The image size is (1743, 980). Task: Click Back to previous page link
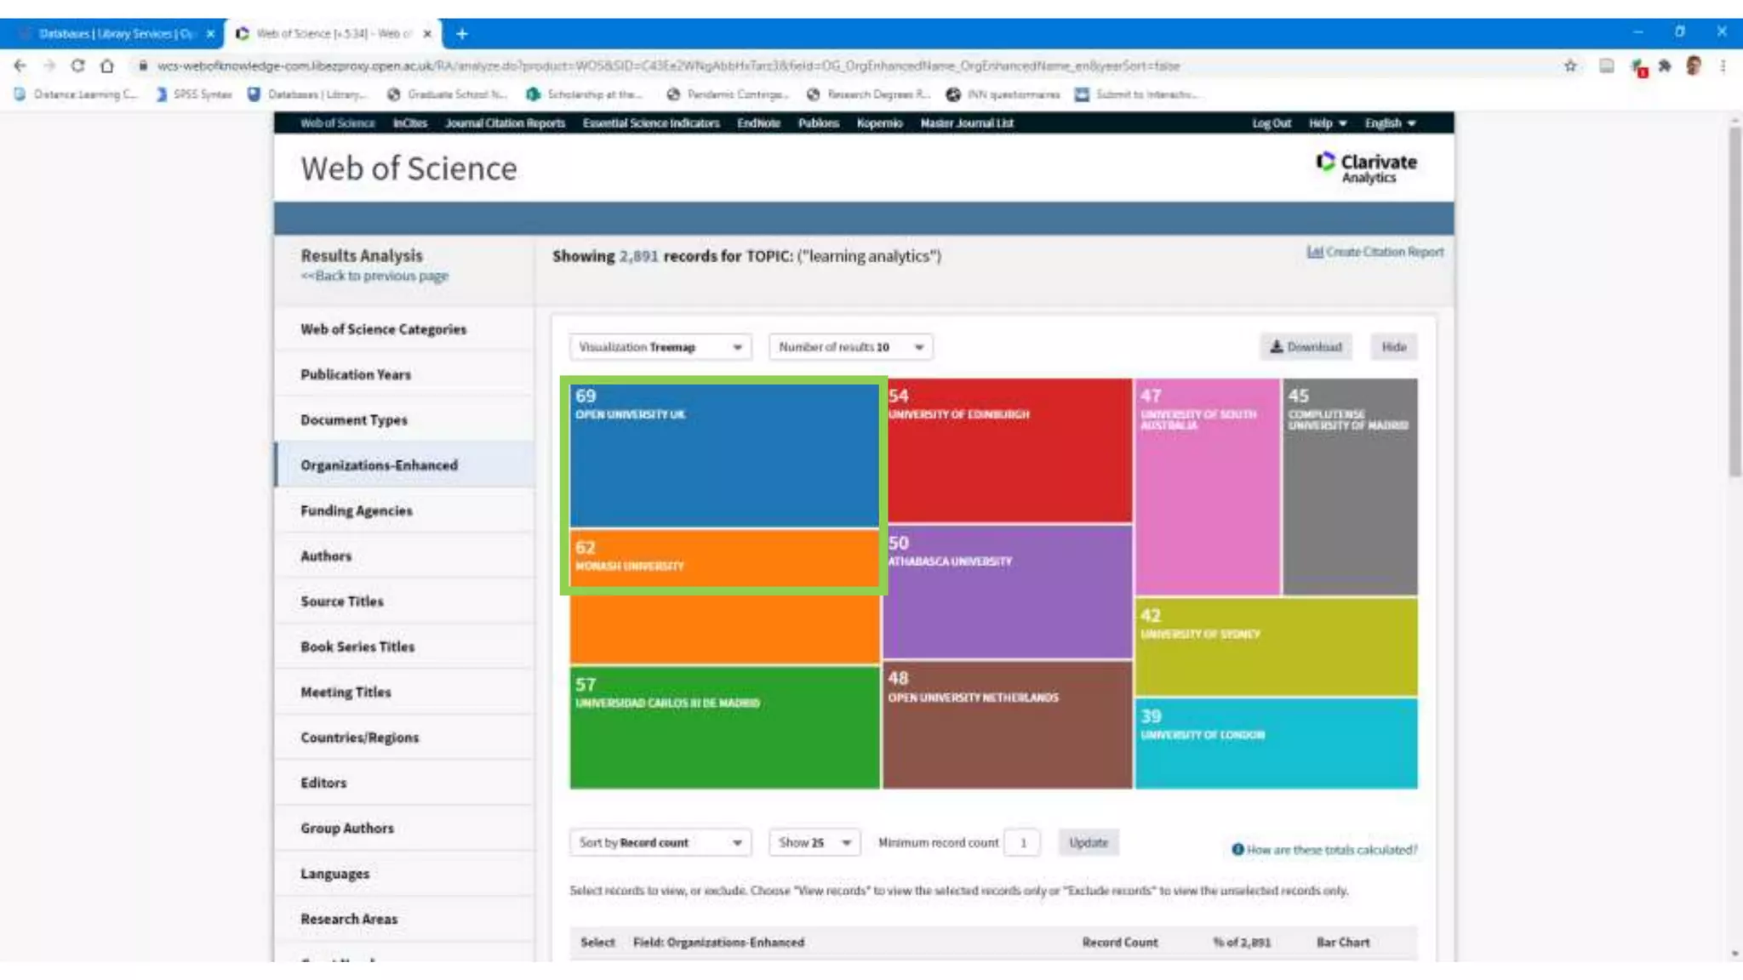(374, 276)
